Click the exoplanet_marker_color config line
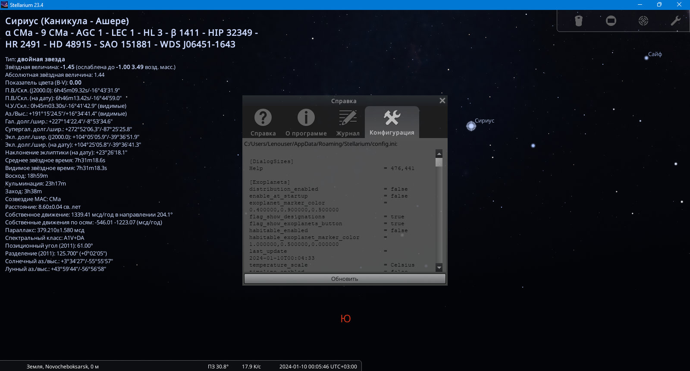The height and width of the screenshot is (371, 690). (x=318, y=203)
